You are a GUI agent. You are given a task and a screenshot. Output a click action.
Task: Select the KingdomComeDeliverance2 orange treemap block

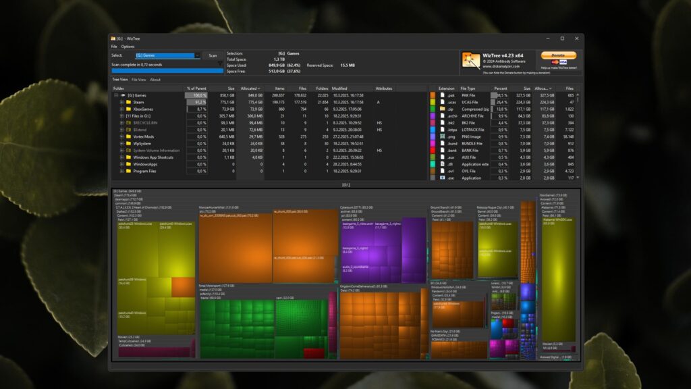pos(379,325)
